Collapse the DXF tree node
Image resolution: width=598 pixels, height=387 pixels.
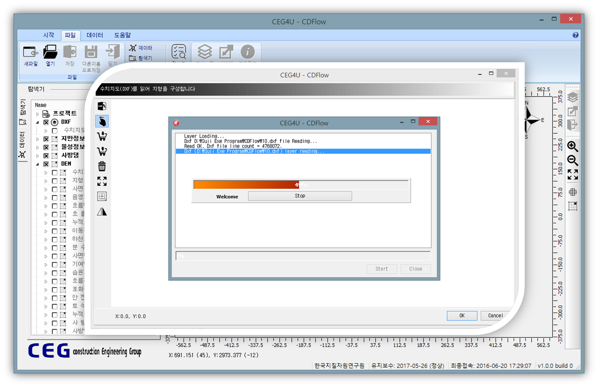[x=37, y=122]
